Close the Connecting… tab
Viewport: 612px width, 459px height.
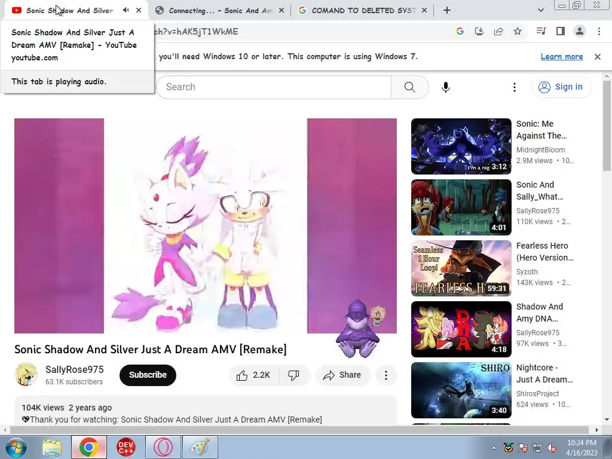281,11
